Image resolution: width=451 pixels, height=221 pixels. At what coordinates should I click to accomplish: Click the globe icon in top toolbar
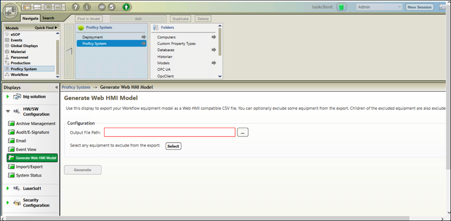[102, 7]
